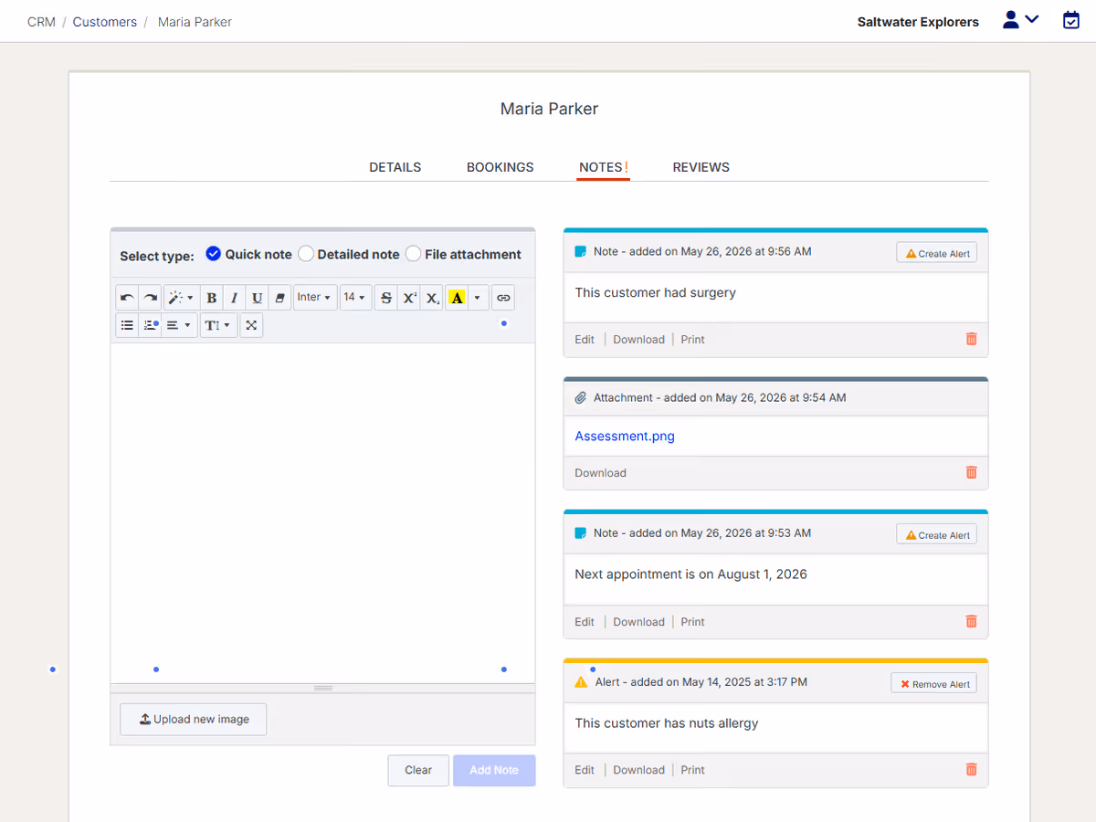Grab the editor resize handle bar
Image resolution: width=1096 pixels, height=822 pixels.
(322, 688)
